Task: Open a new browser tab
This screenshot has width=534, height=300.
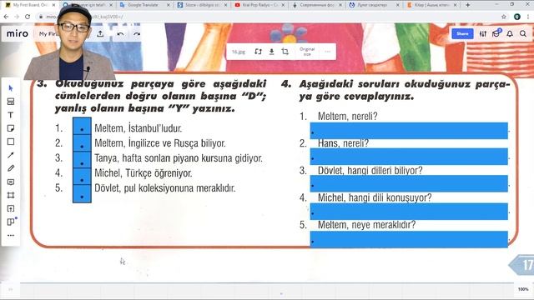Action: point(467,5)
